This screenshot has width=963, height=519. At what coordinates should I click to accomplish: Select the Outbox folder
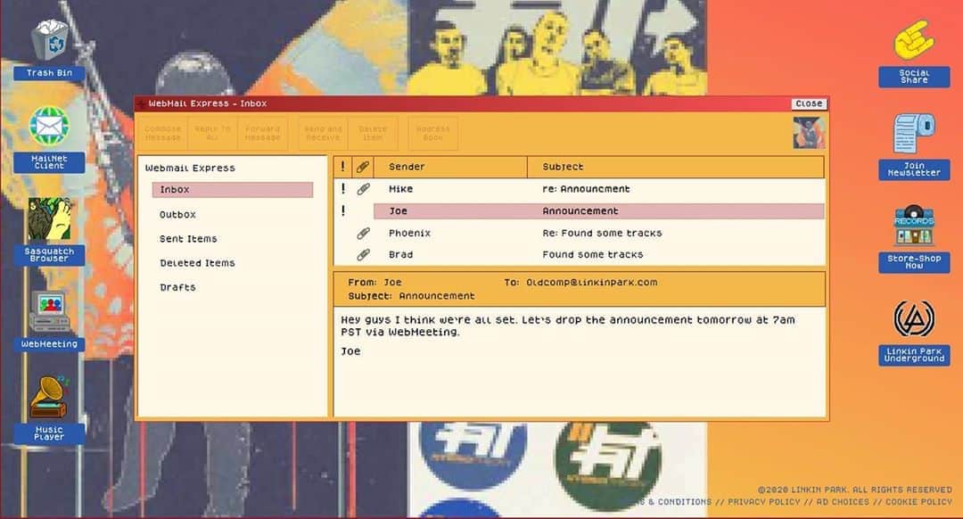177,215
